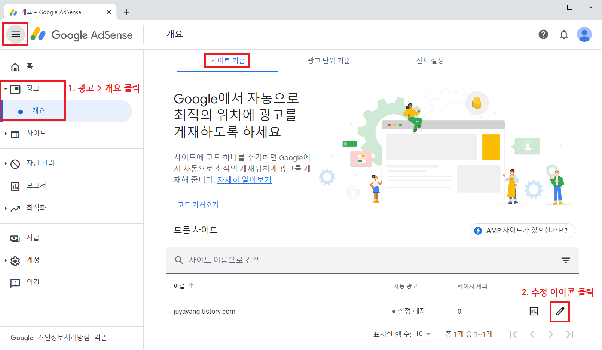The image size is (602, 350).
Task: Click the 광고 ads icon in sidebar
Action: coord(15,89)
